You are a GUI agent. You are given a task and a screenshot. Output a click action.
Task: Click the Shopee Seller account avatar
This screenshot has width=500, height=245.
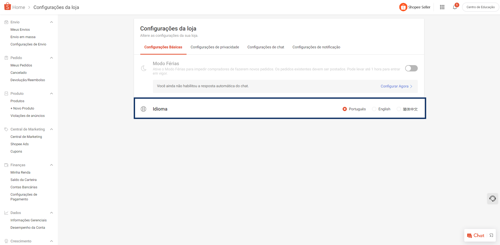tap(403, 7)
